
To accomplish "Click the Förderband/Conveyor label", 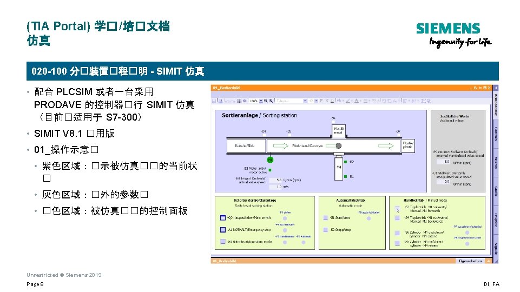I will (x=307, y=145).
